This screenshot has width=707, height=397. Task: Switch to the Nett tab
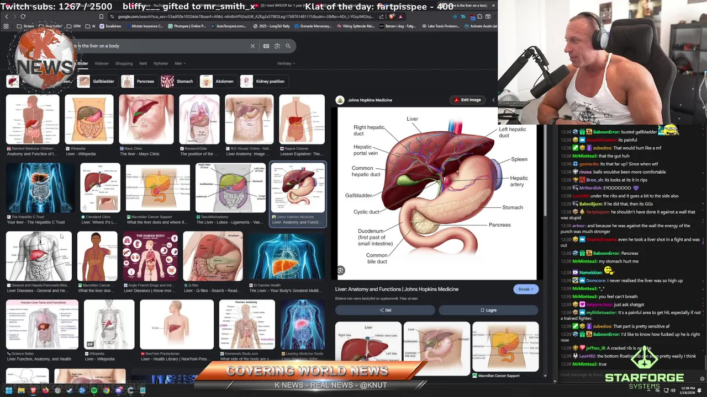[143, 63]
